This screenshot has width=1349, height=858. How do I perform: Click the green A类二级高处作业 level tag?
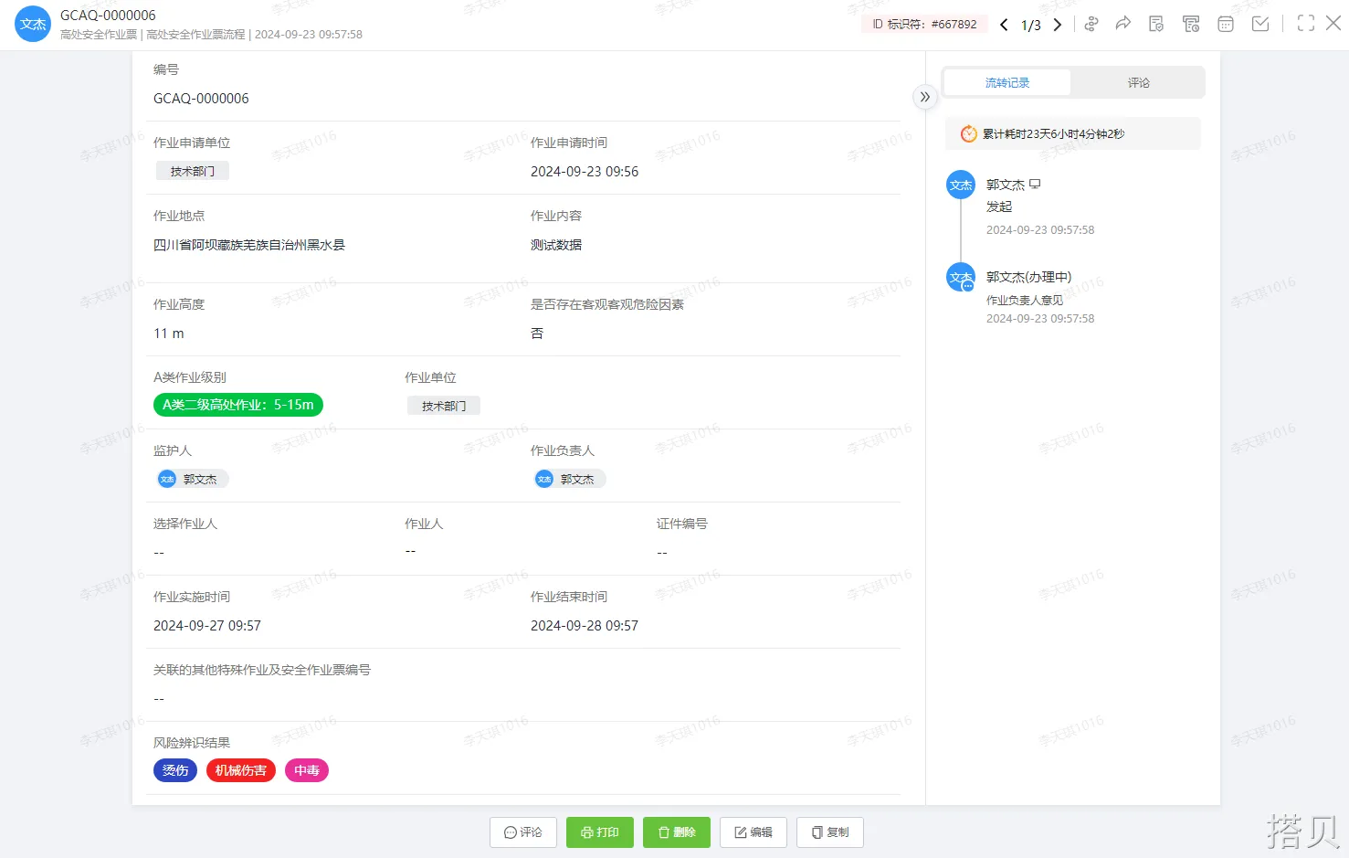238,405
